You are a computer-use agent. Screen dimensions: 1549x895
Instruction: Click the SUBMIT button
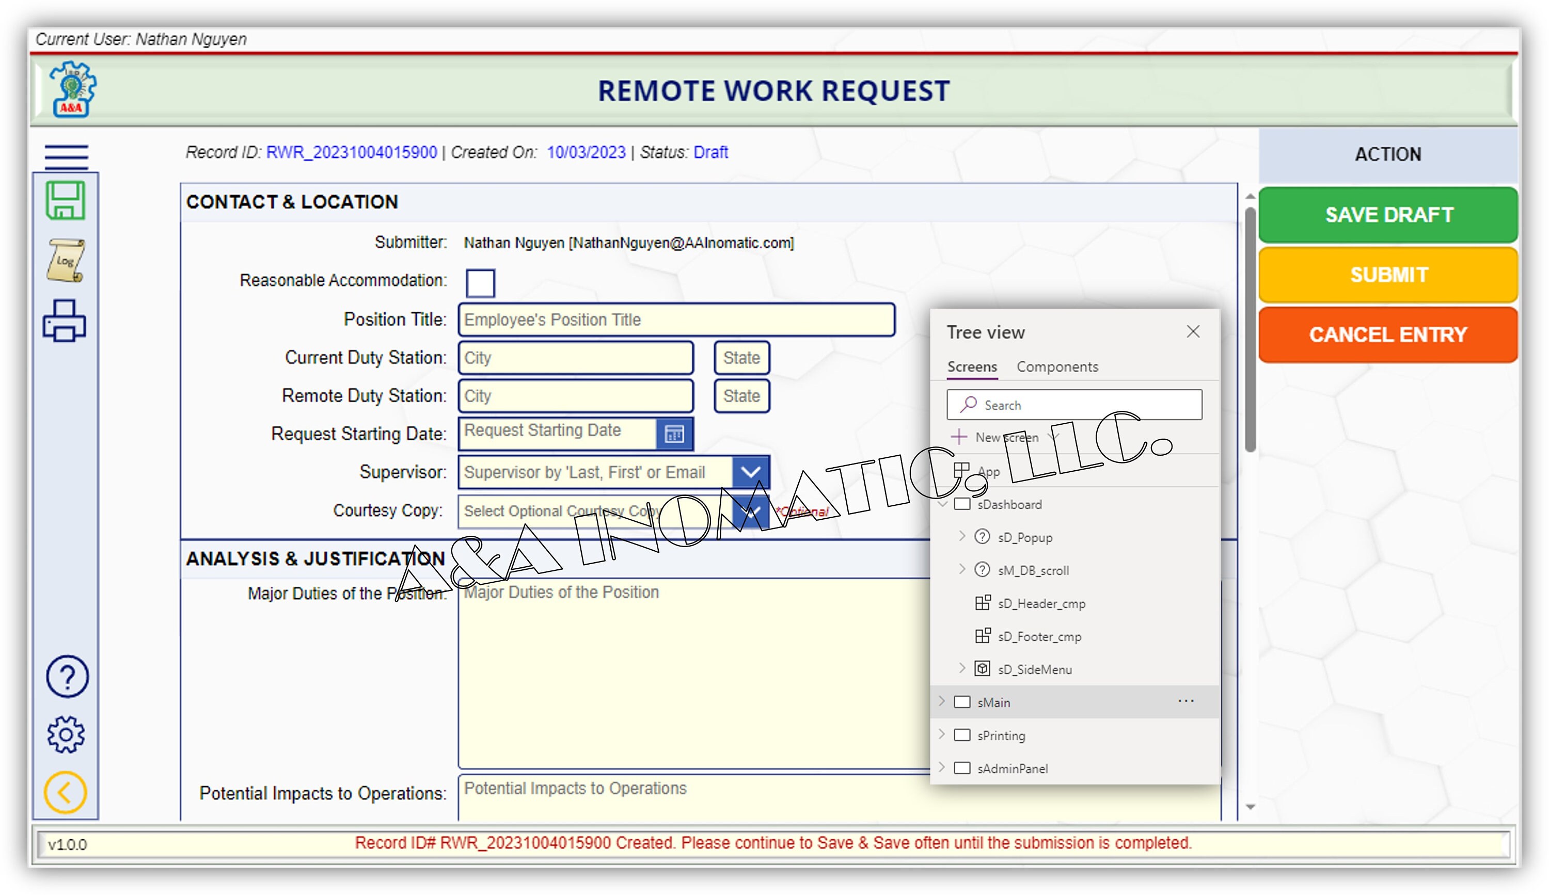[1387, 275]
